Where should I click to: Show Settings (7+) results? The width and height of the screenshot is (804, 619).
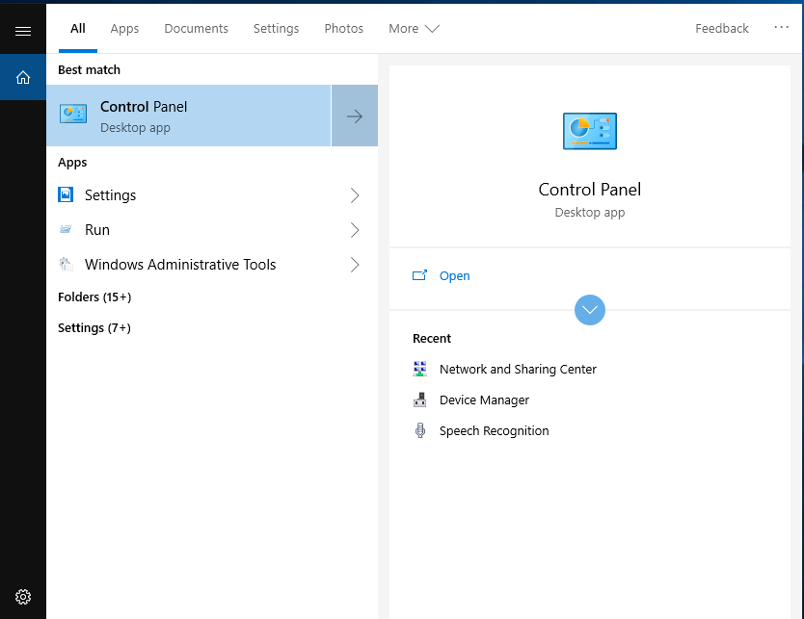point(94,327)
